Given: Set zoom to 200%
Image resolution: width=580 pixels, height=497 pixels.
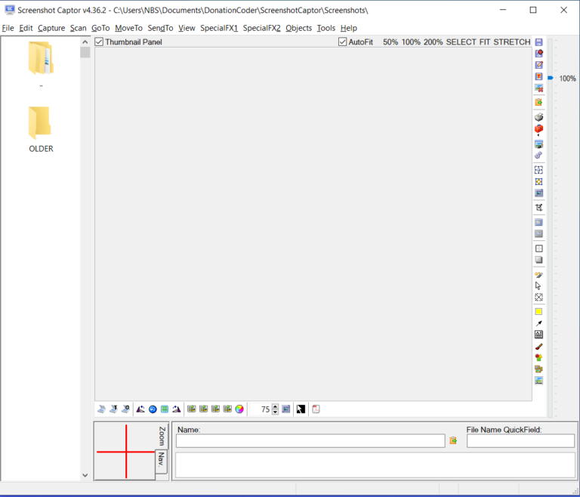Looking at the screenshot, I should [433, 42].
